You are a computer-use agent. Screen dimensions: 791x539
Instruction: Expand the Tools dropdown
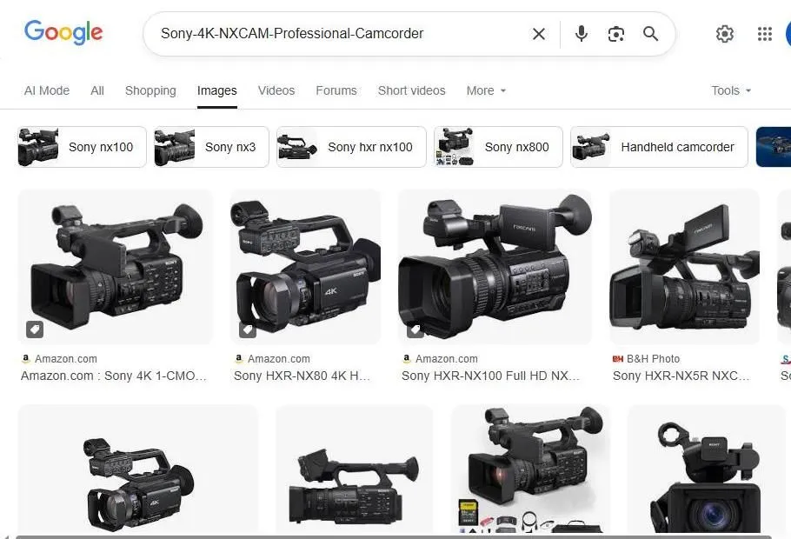731,90
